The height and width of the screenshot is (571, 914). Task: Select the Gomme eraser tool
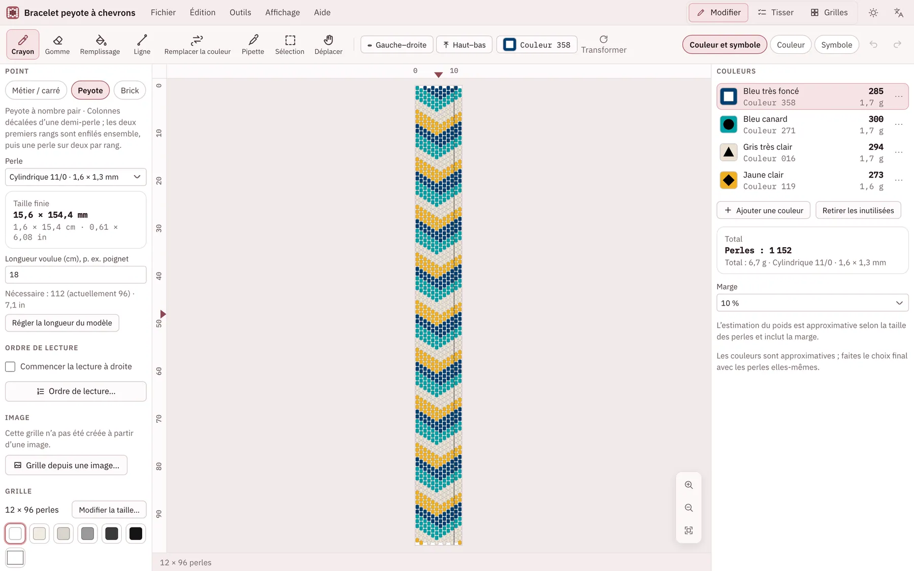tap(57, 44)
